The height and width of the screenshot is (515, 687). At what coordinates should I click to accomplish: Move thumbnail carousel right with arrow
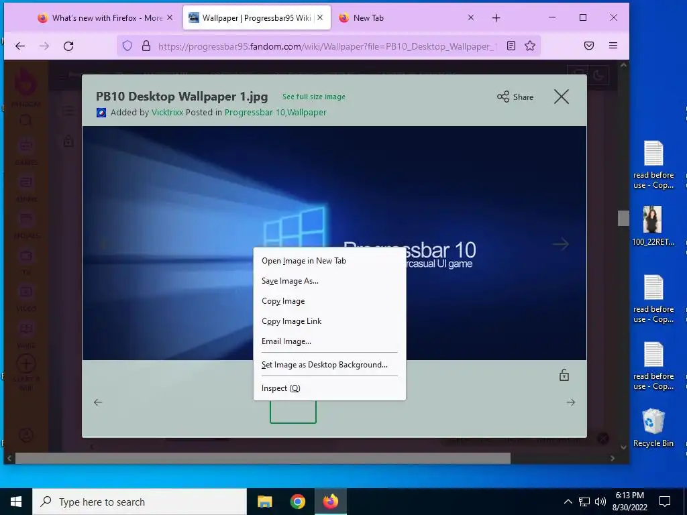pos(570,402)
